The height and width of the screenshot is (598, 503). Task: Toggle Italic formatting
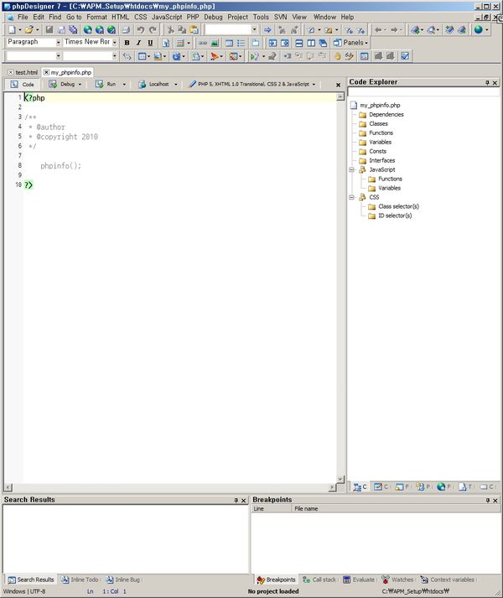click(x=139, y=43)
